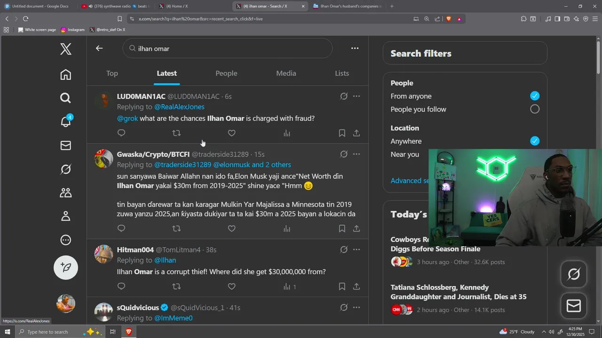
Task: View analytics of LUD0MAN1AC's post
Action: [287, 133]
